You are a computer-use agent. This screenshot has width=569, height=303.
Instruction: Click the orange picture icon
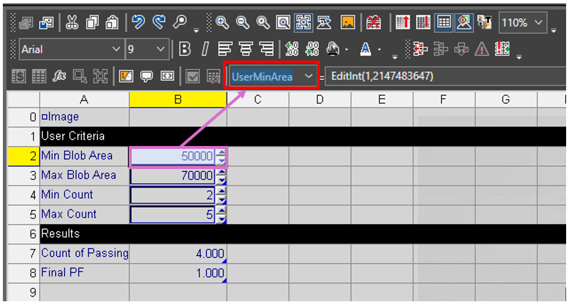348,23
